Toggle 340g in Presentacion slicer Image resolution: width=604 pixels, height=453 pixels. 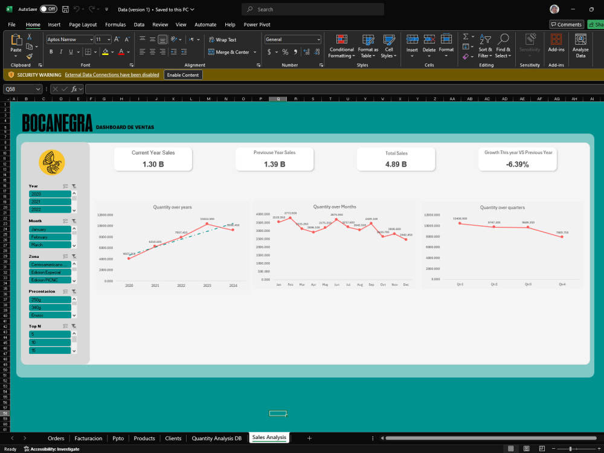pyautogui.click(x=50, y=307)
